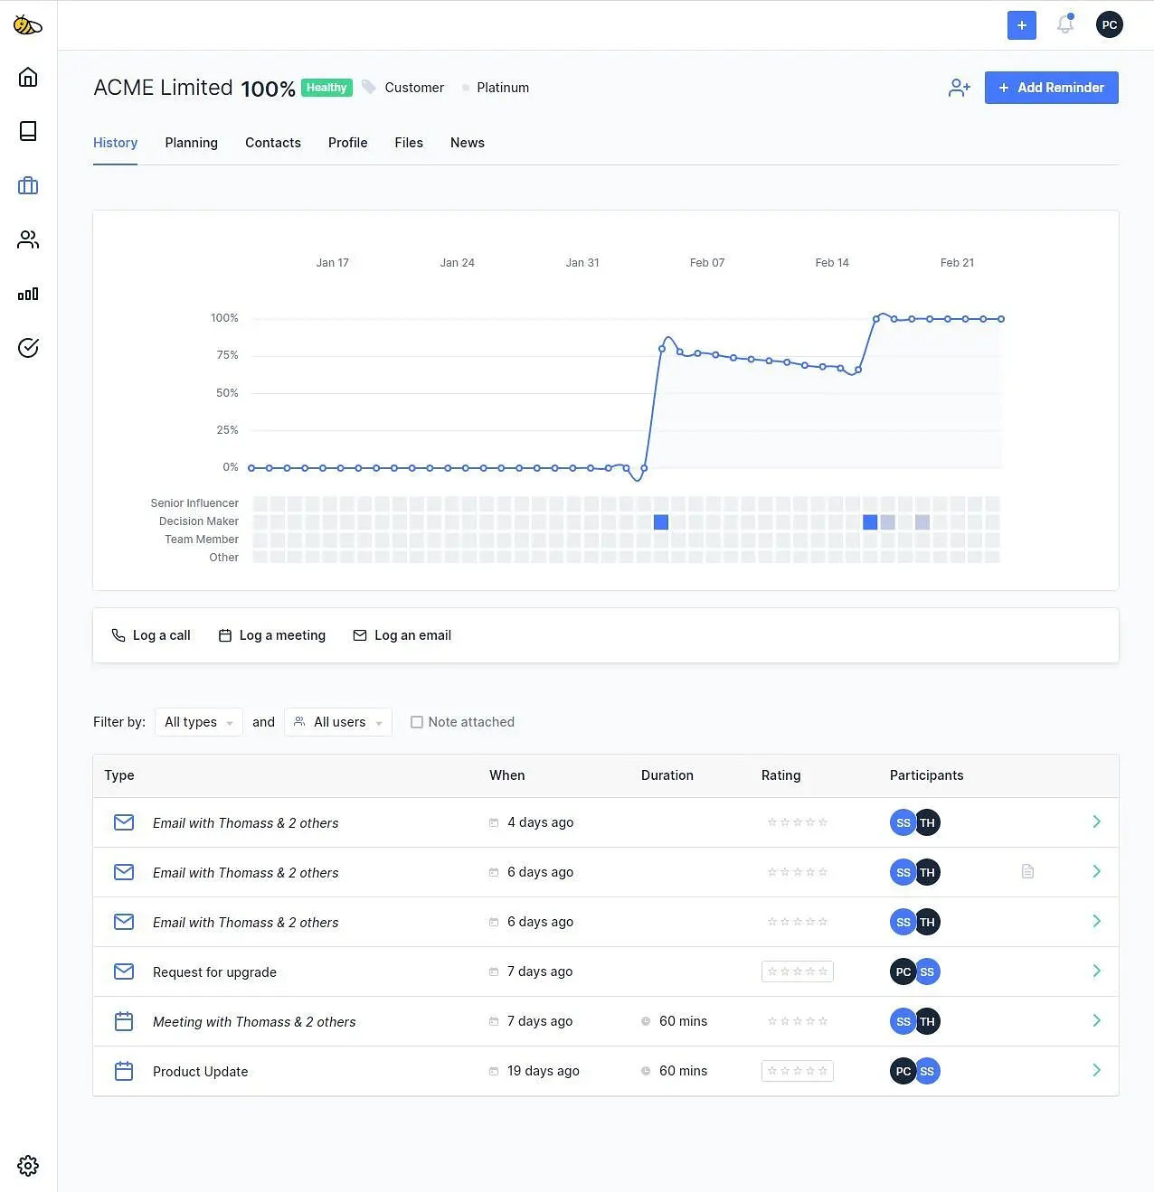Click the Platinum tier label

pos(503,88)
